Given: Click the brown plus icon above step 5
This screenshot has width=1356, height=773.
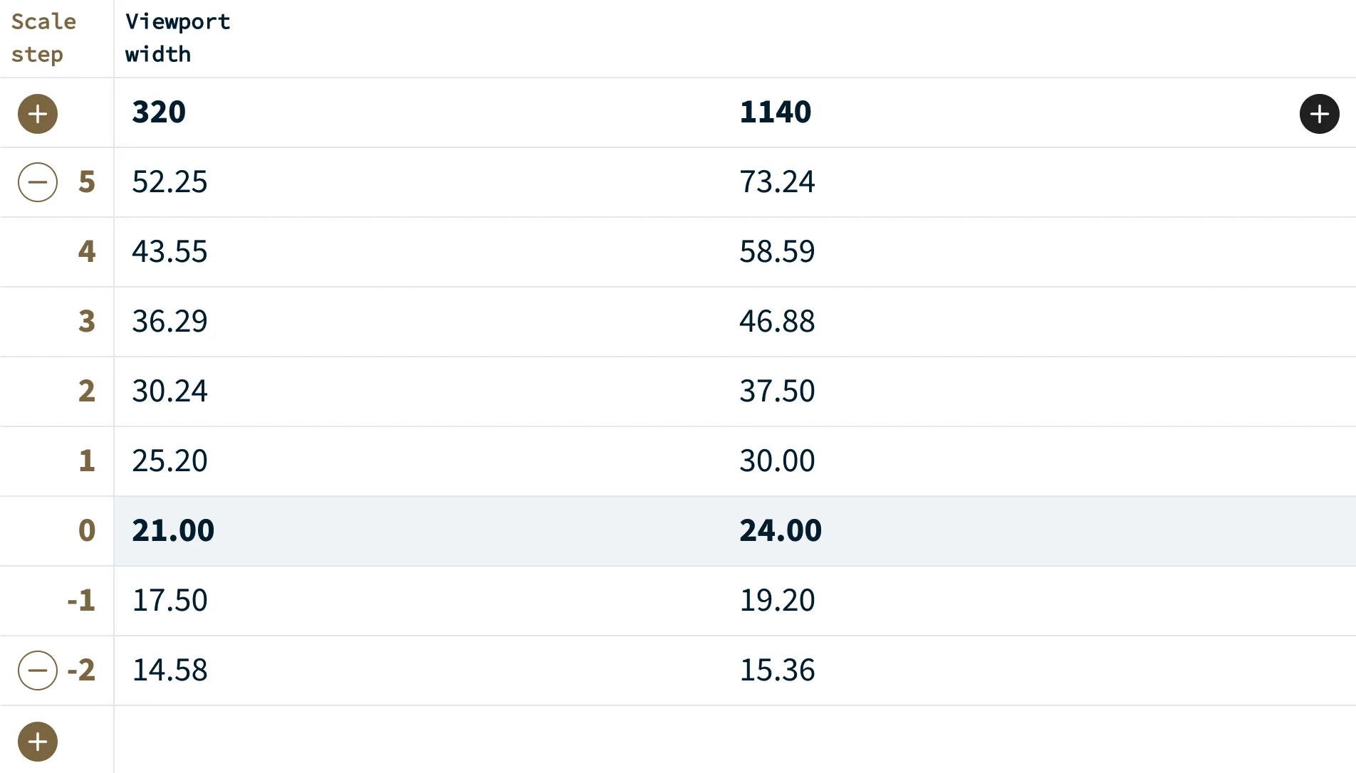Looking at the screenshot, I should coord(38,114).
